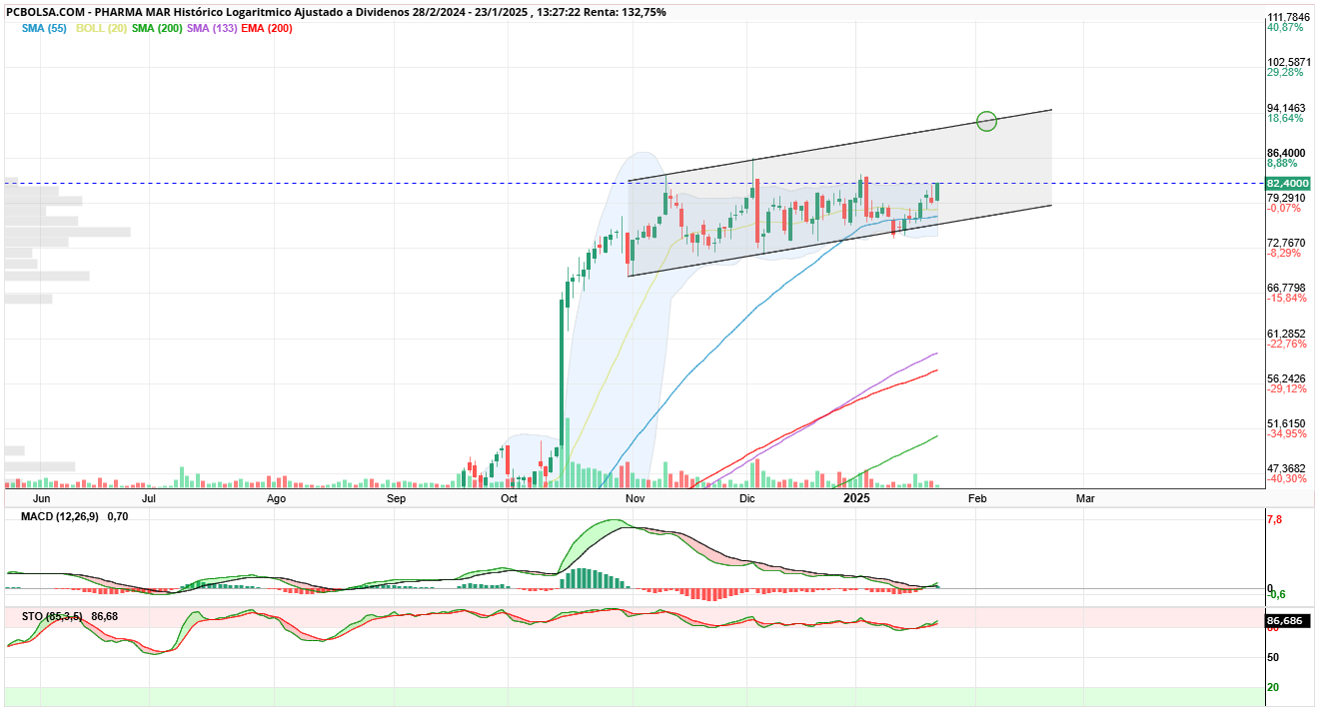Select the Sep month on time axis
Image resolution: width=1319 pixels, height=711 pixels.
click(397, 497)
